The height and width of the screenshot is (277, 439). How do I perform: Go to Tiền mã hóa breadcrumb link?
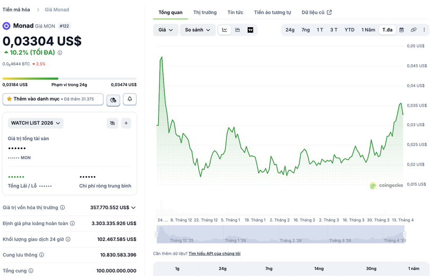coord(16,10)
